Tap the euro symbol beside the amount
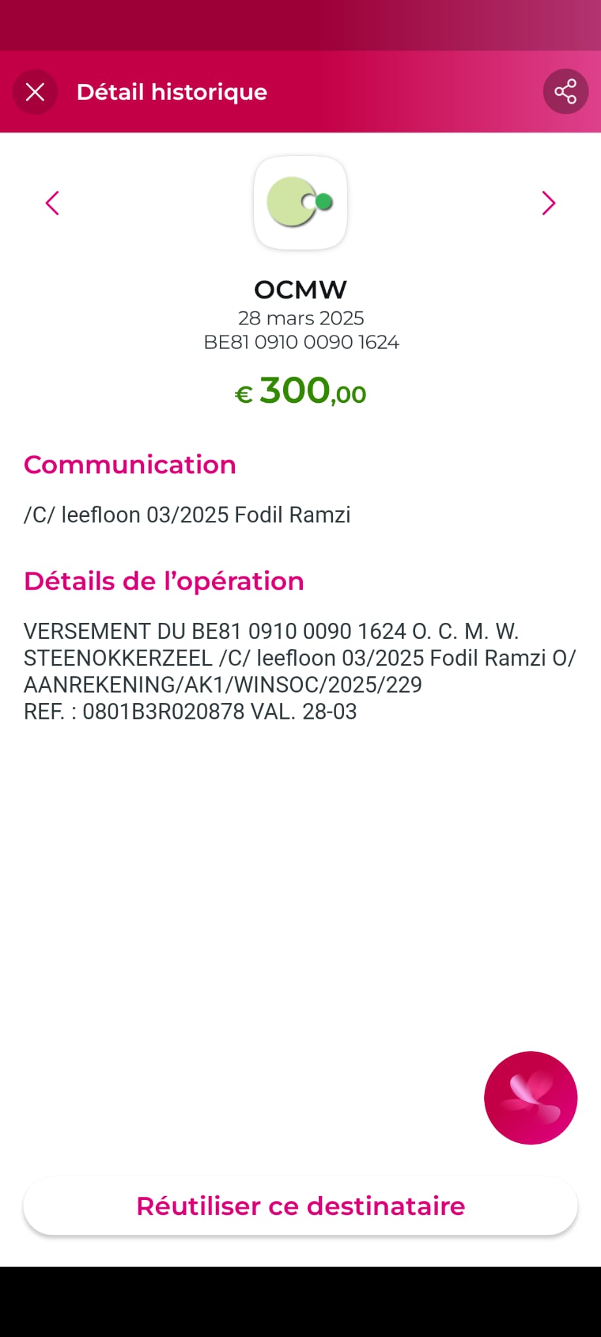The height and width of the screenshot is (1337, 601). pos(243,394)
